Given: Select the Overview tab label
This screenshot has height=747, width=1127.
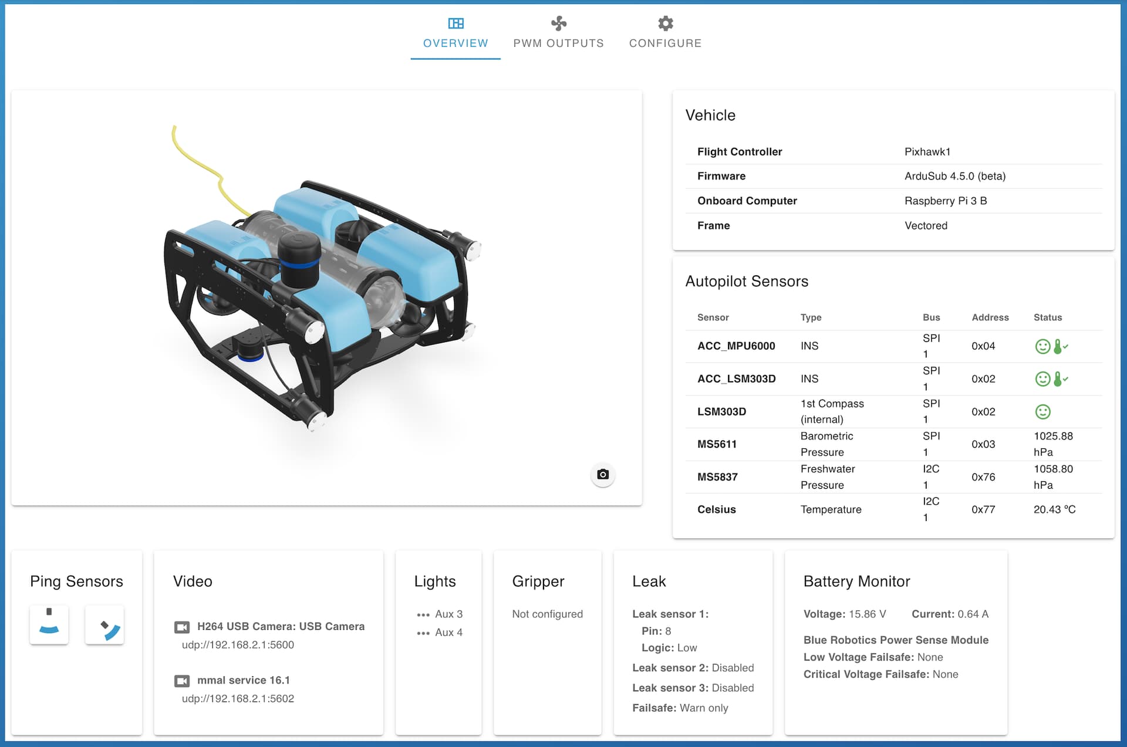Looking at the screenshot, I should 455,43.
